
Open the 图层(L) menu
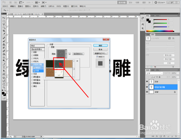(x=28, y=6)
